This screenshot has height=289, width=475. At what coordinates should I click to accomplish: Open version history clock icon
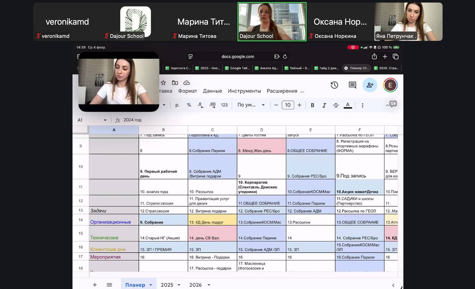334,85
